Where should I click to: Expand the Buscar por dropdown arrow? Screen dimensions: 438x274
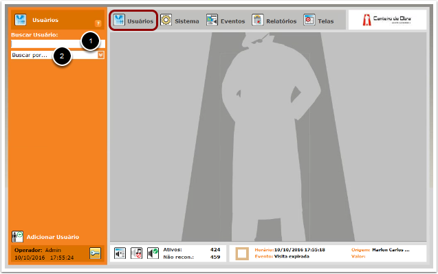point(101,55)
